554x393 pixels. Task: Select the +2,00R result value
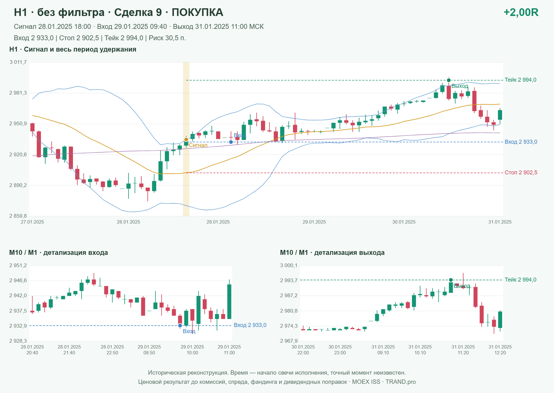pyautogui.click(x=521, y=12)
